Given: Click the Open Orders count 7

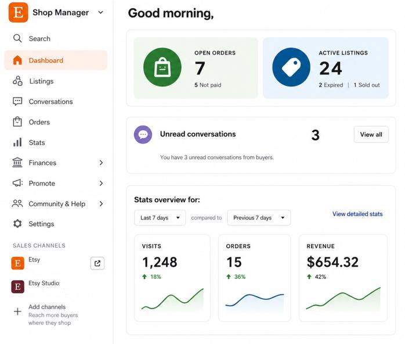Looking at the screenshot, I should point(200,68).
